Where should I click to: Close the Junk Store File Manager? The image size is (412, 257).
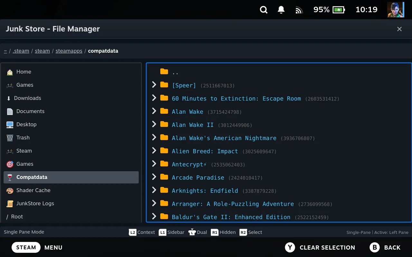[399, 29]
